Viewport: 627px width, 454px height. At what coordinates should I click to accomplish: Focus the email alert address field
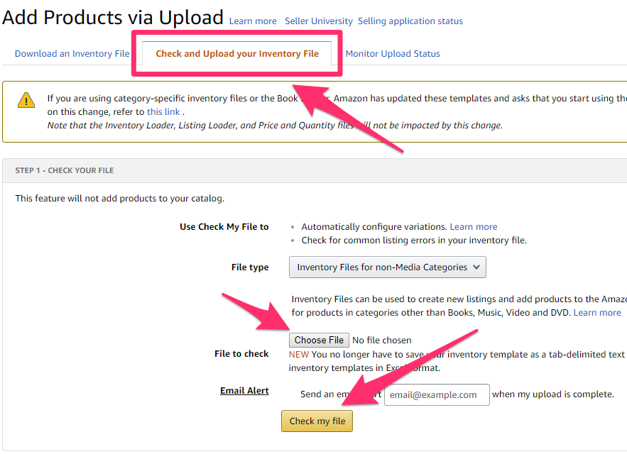click(x=437, y=395)
